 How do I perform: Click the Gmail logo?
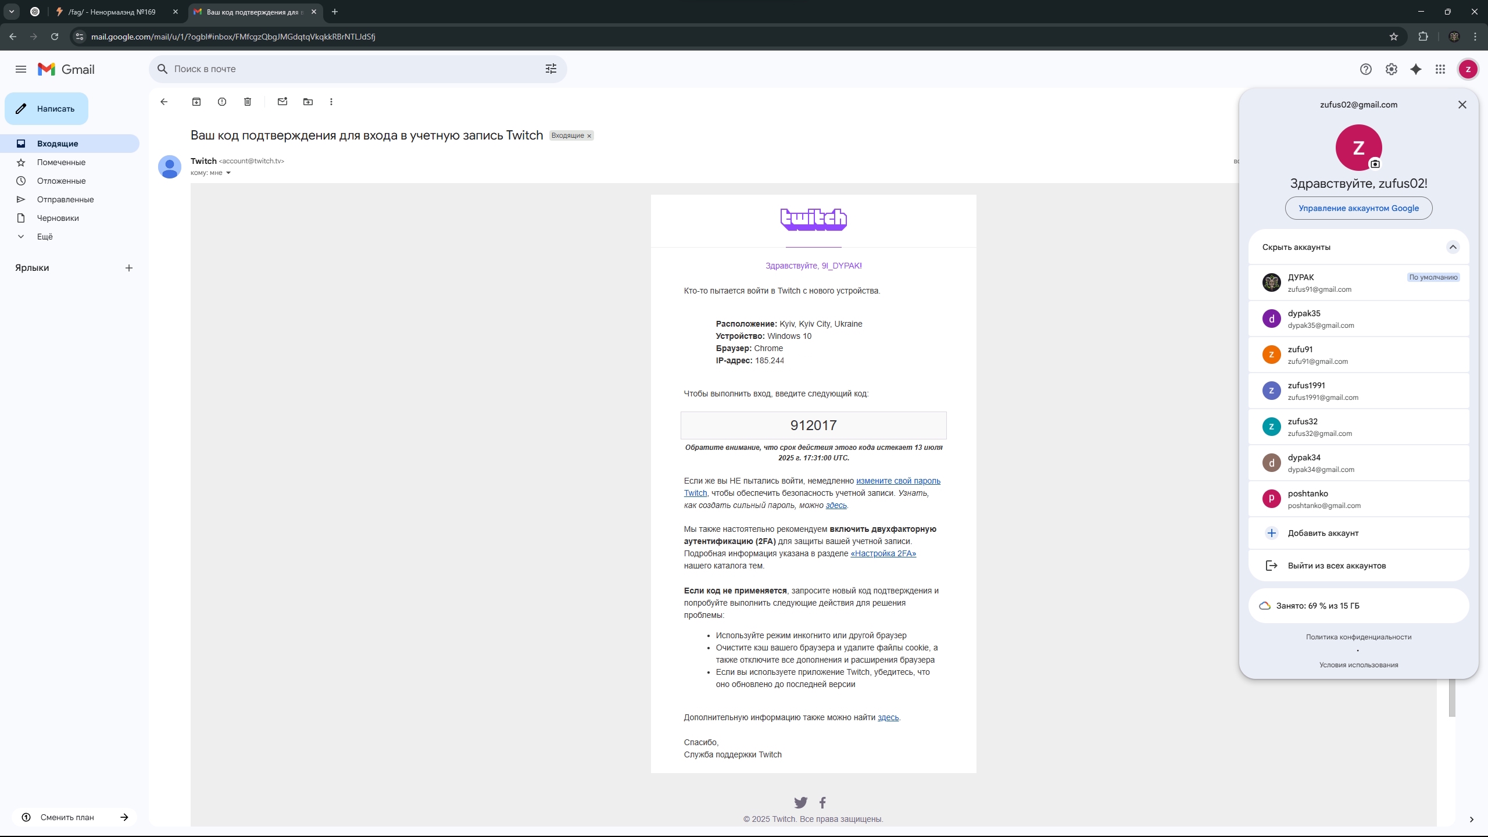coord(66,69)
